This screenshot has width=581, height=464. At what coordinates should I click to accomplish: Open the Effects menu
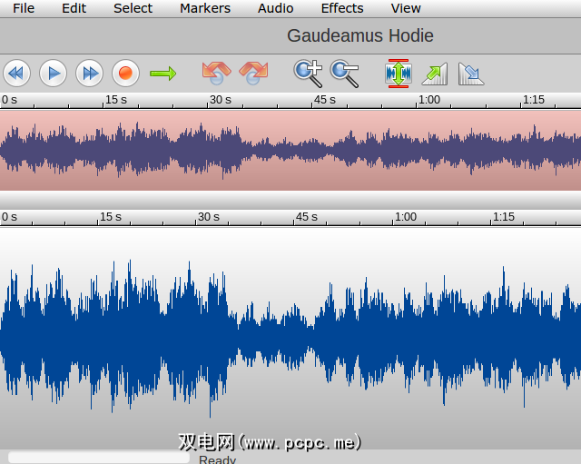pyautogui.click(x=342, y=8)
